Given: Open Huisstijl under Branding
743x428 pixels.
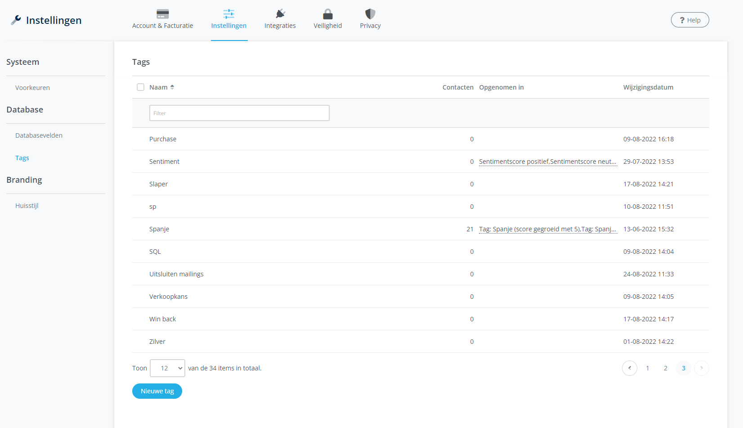Looking at the screenshot, I should (27, 206).
